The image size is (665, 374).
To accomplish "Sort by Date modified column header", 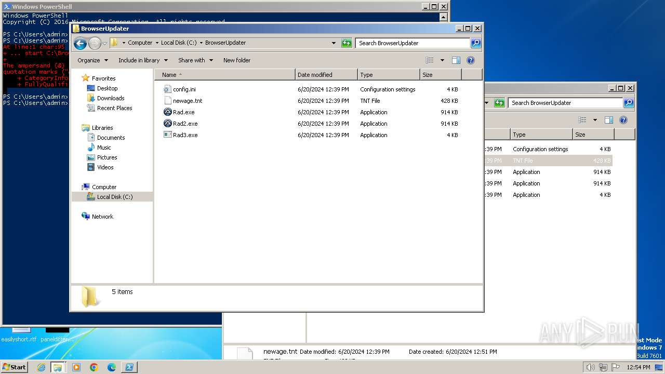I will [326, 75].
